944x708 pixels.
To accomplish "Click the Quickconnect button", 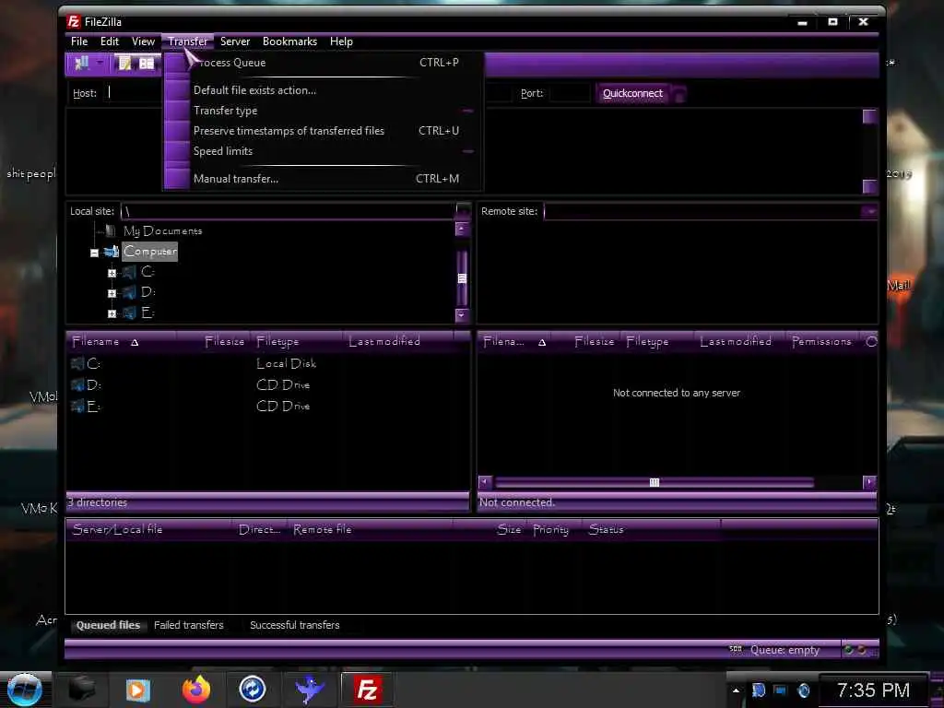I will (x=632, y=93).
